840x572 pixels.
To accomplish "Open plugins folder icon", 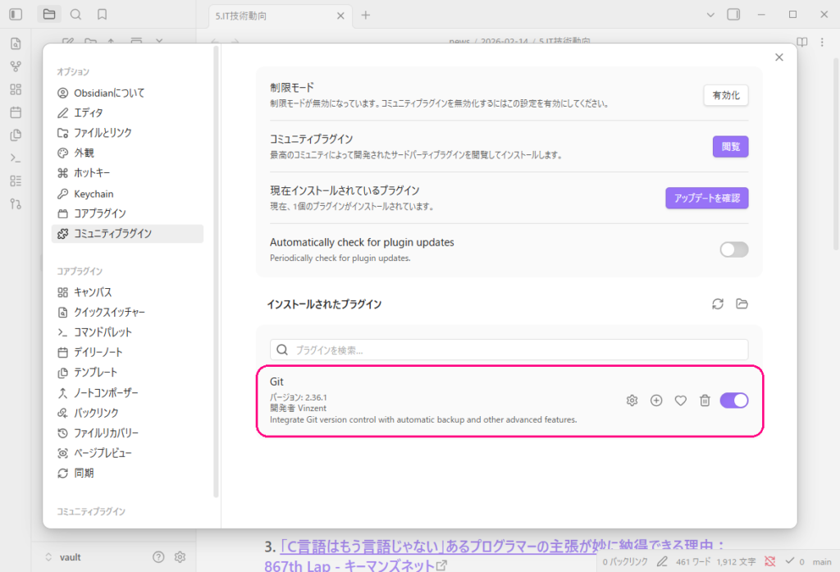I will [742, 304].
